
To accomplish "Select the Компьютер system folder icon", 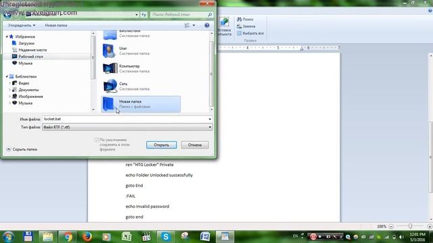I will point(110,68).
